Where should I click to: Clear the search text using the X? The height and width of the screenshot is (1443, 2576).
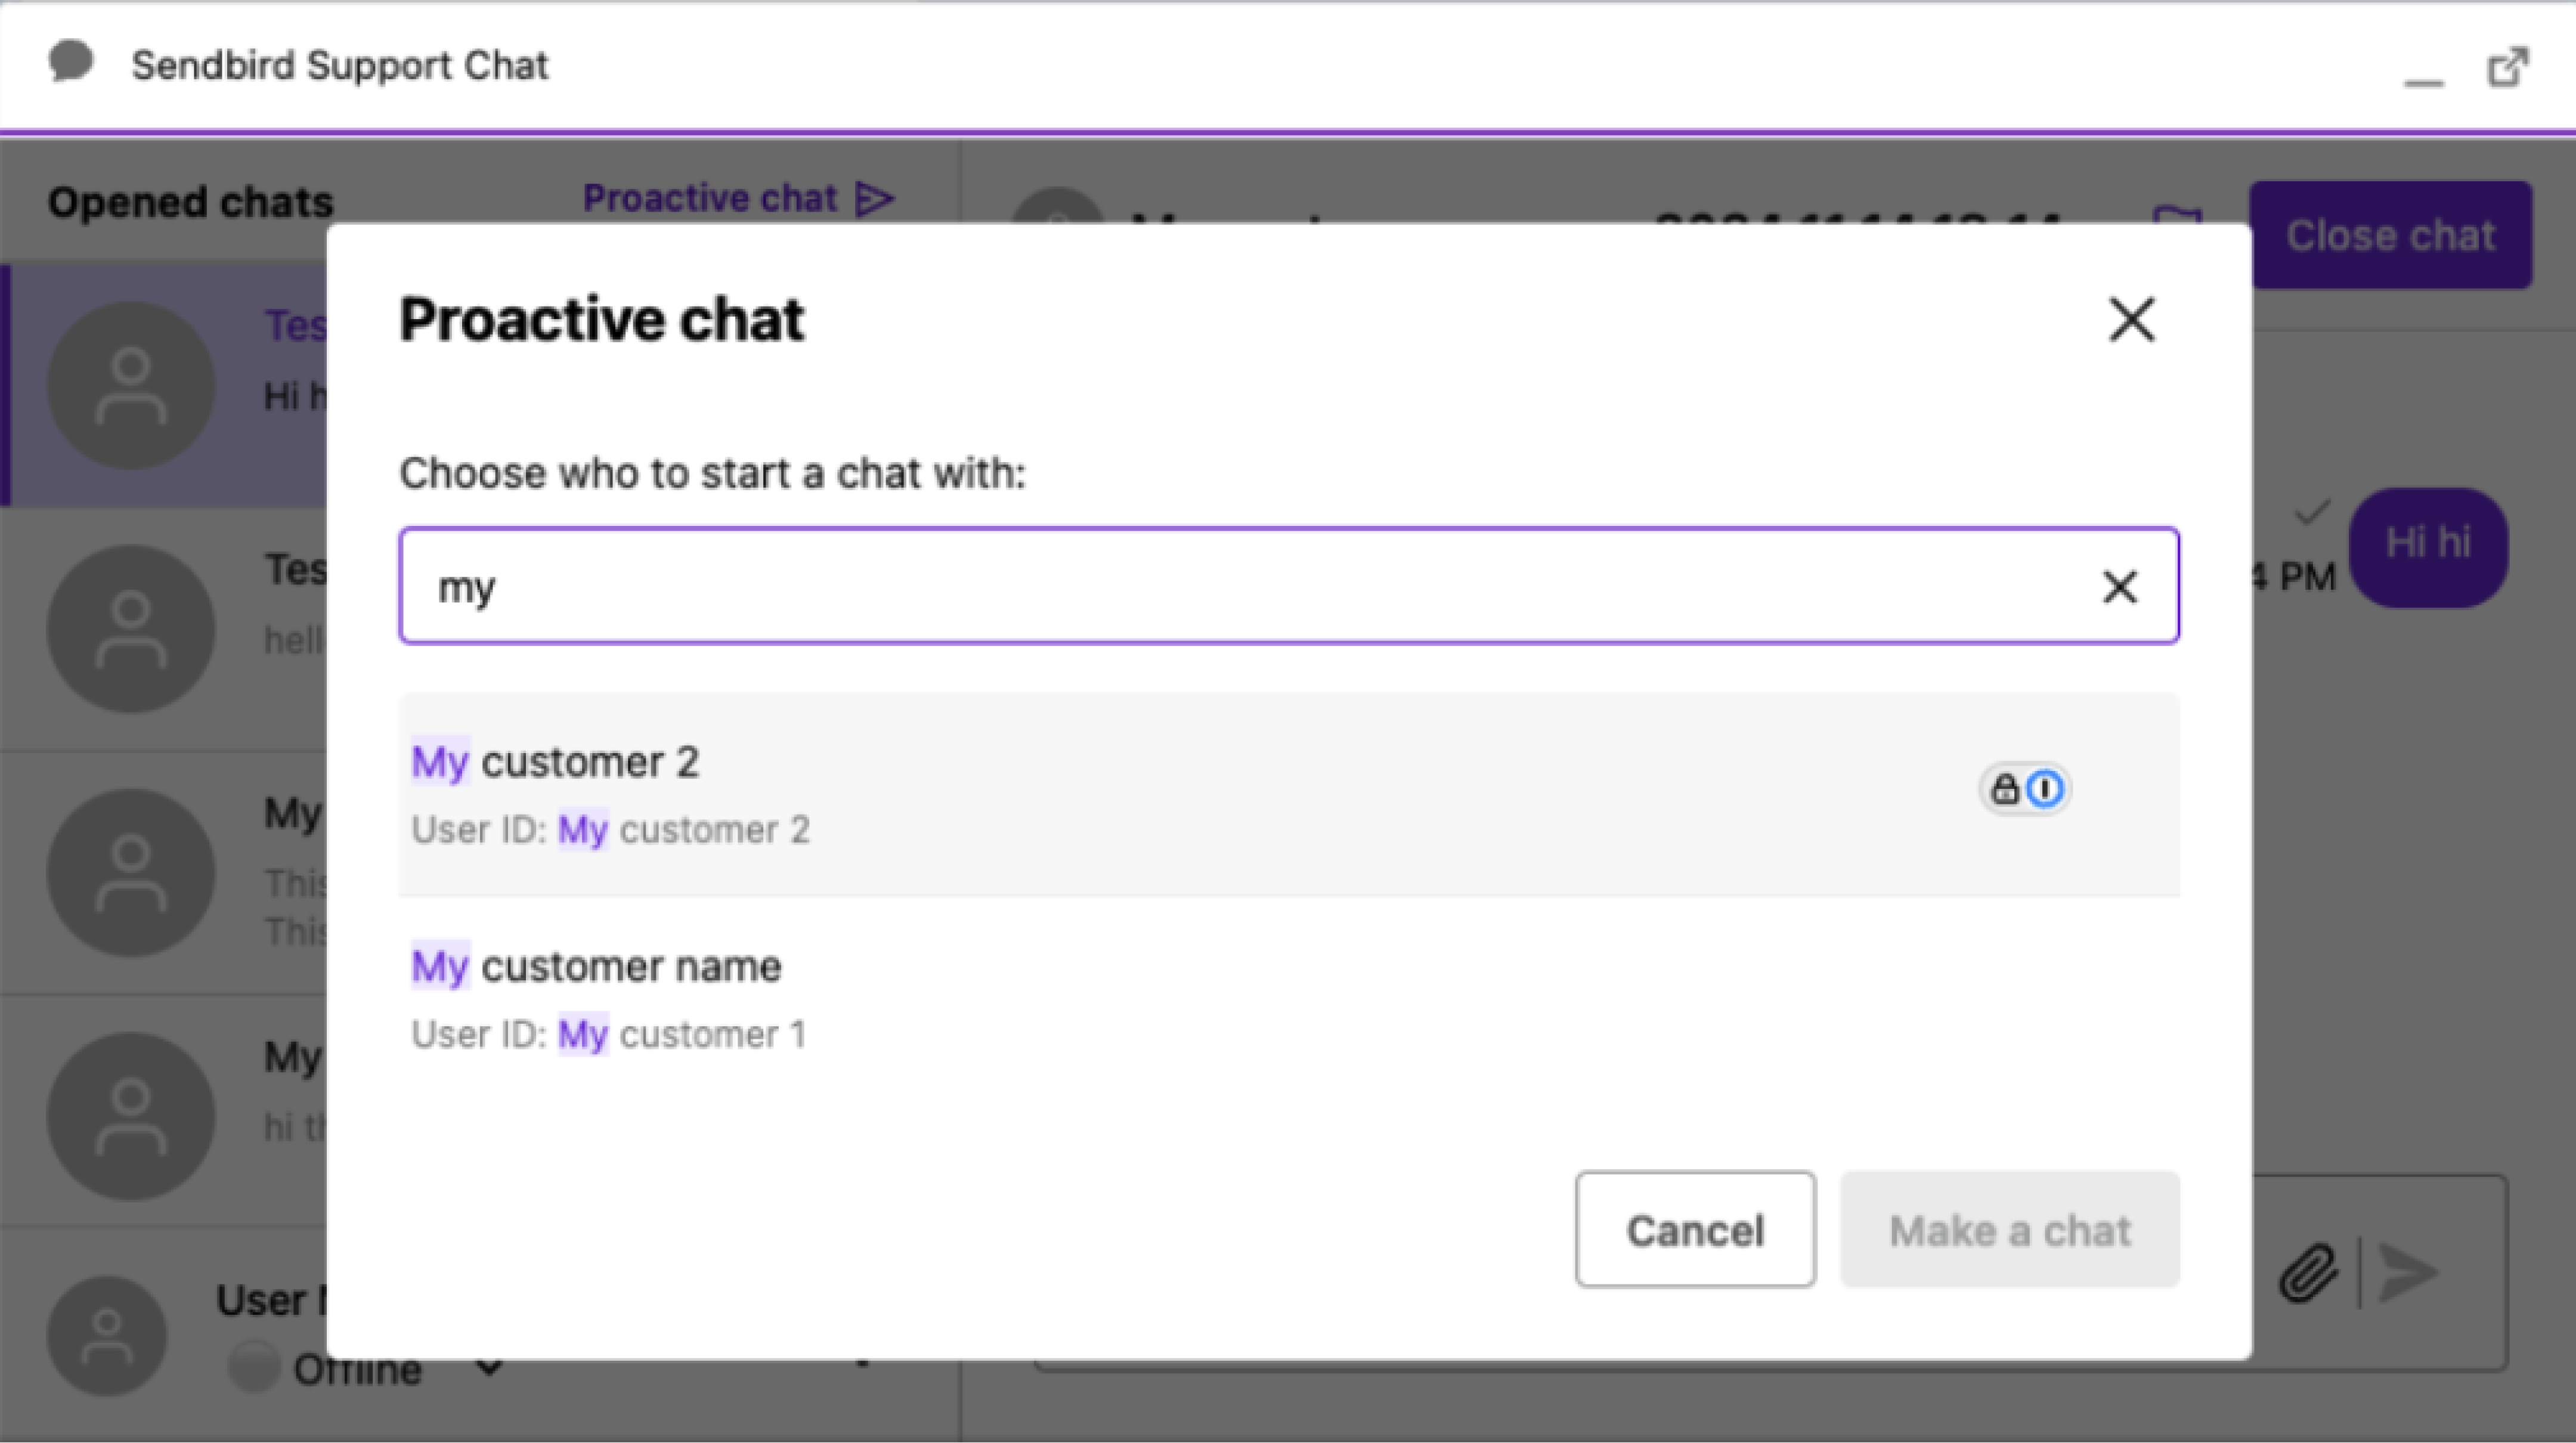(2121, 587)
